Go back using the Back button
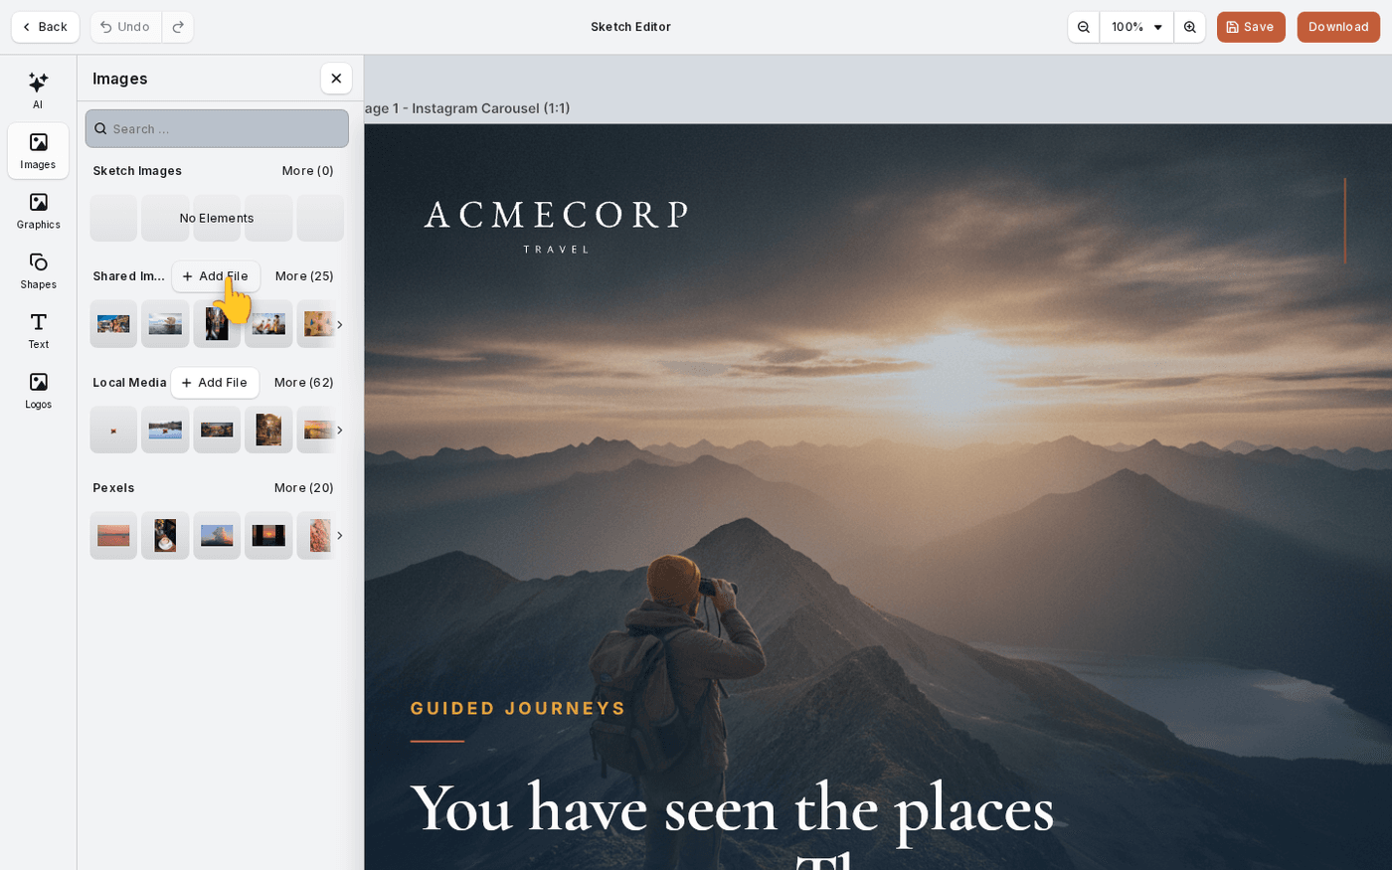 pos(45,27)
